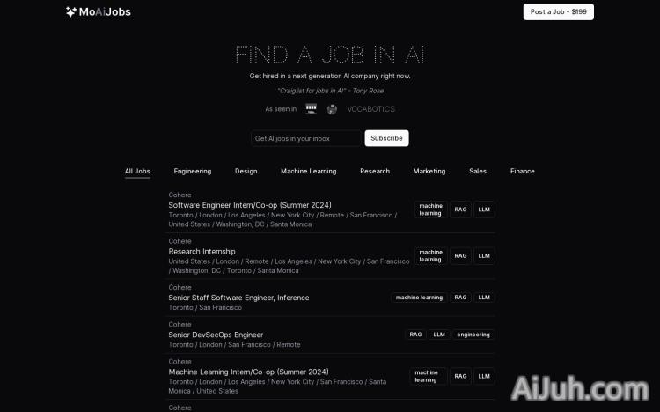The height and width of the screenshot is (412, 660).
Task: Click engineering tag on Senior DevSecOps Engineer row
Action: (x=473, y=335)
